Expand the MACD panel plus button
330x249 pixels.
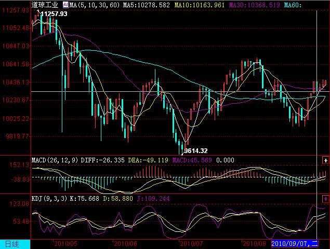click(x=325, y=160)
